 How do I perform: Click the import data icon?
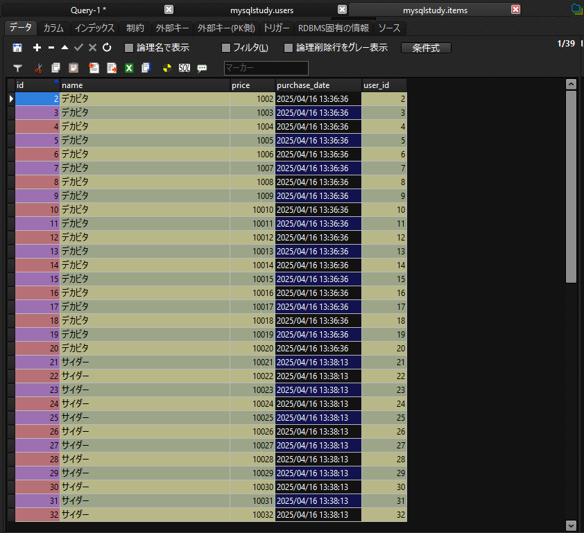[x=94, y=68]
